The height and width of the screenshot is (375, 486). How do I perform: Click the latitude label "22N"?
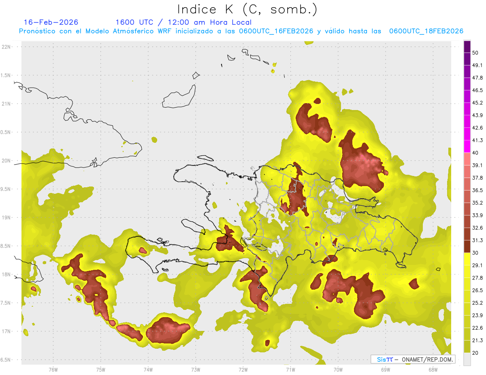[x=7, y=47]
